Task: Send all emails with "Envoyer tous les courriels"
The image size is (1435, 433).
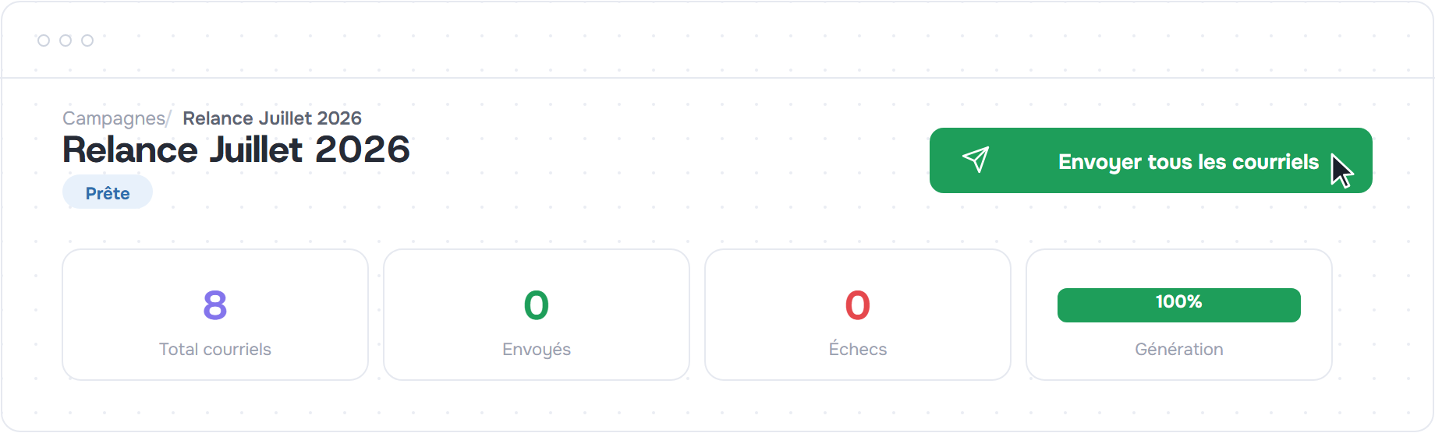Action: click(x=1150, y=160)
